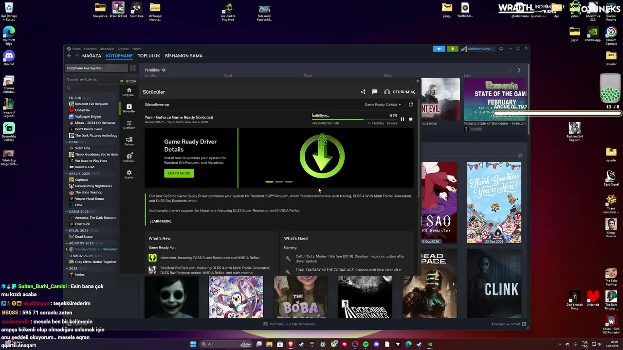The width and height of the screenshot is (623, 350).
Task: Click Steam forward navigation arrow
Action: [x=76, y=56]
